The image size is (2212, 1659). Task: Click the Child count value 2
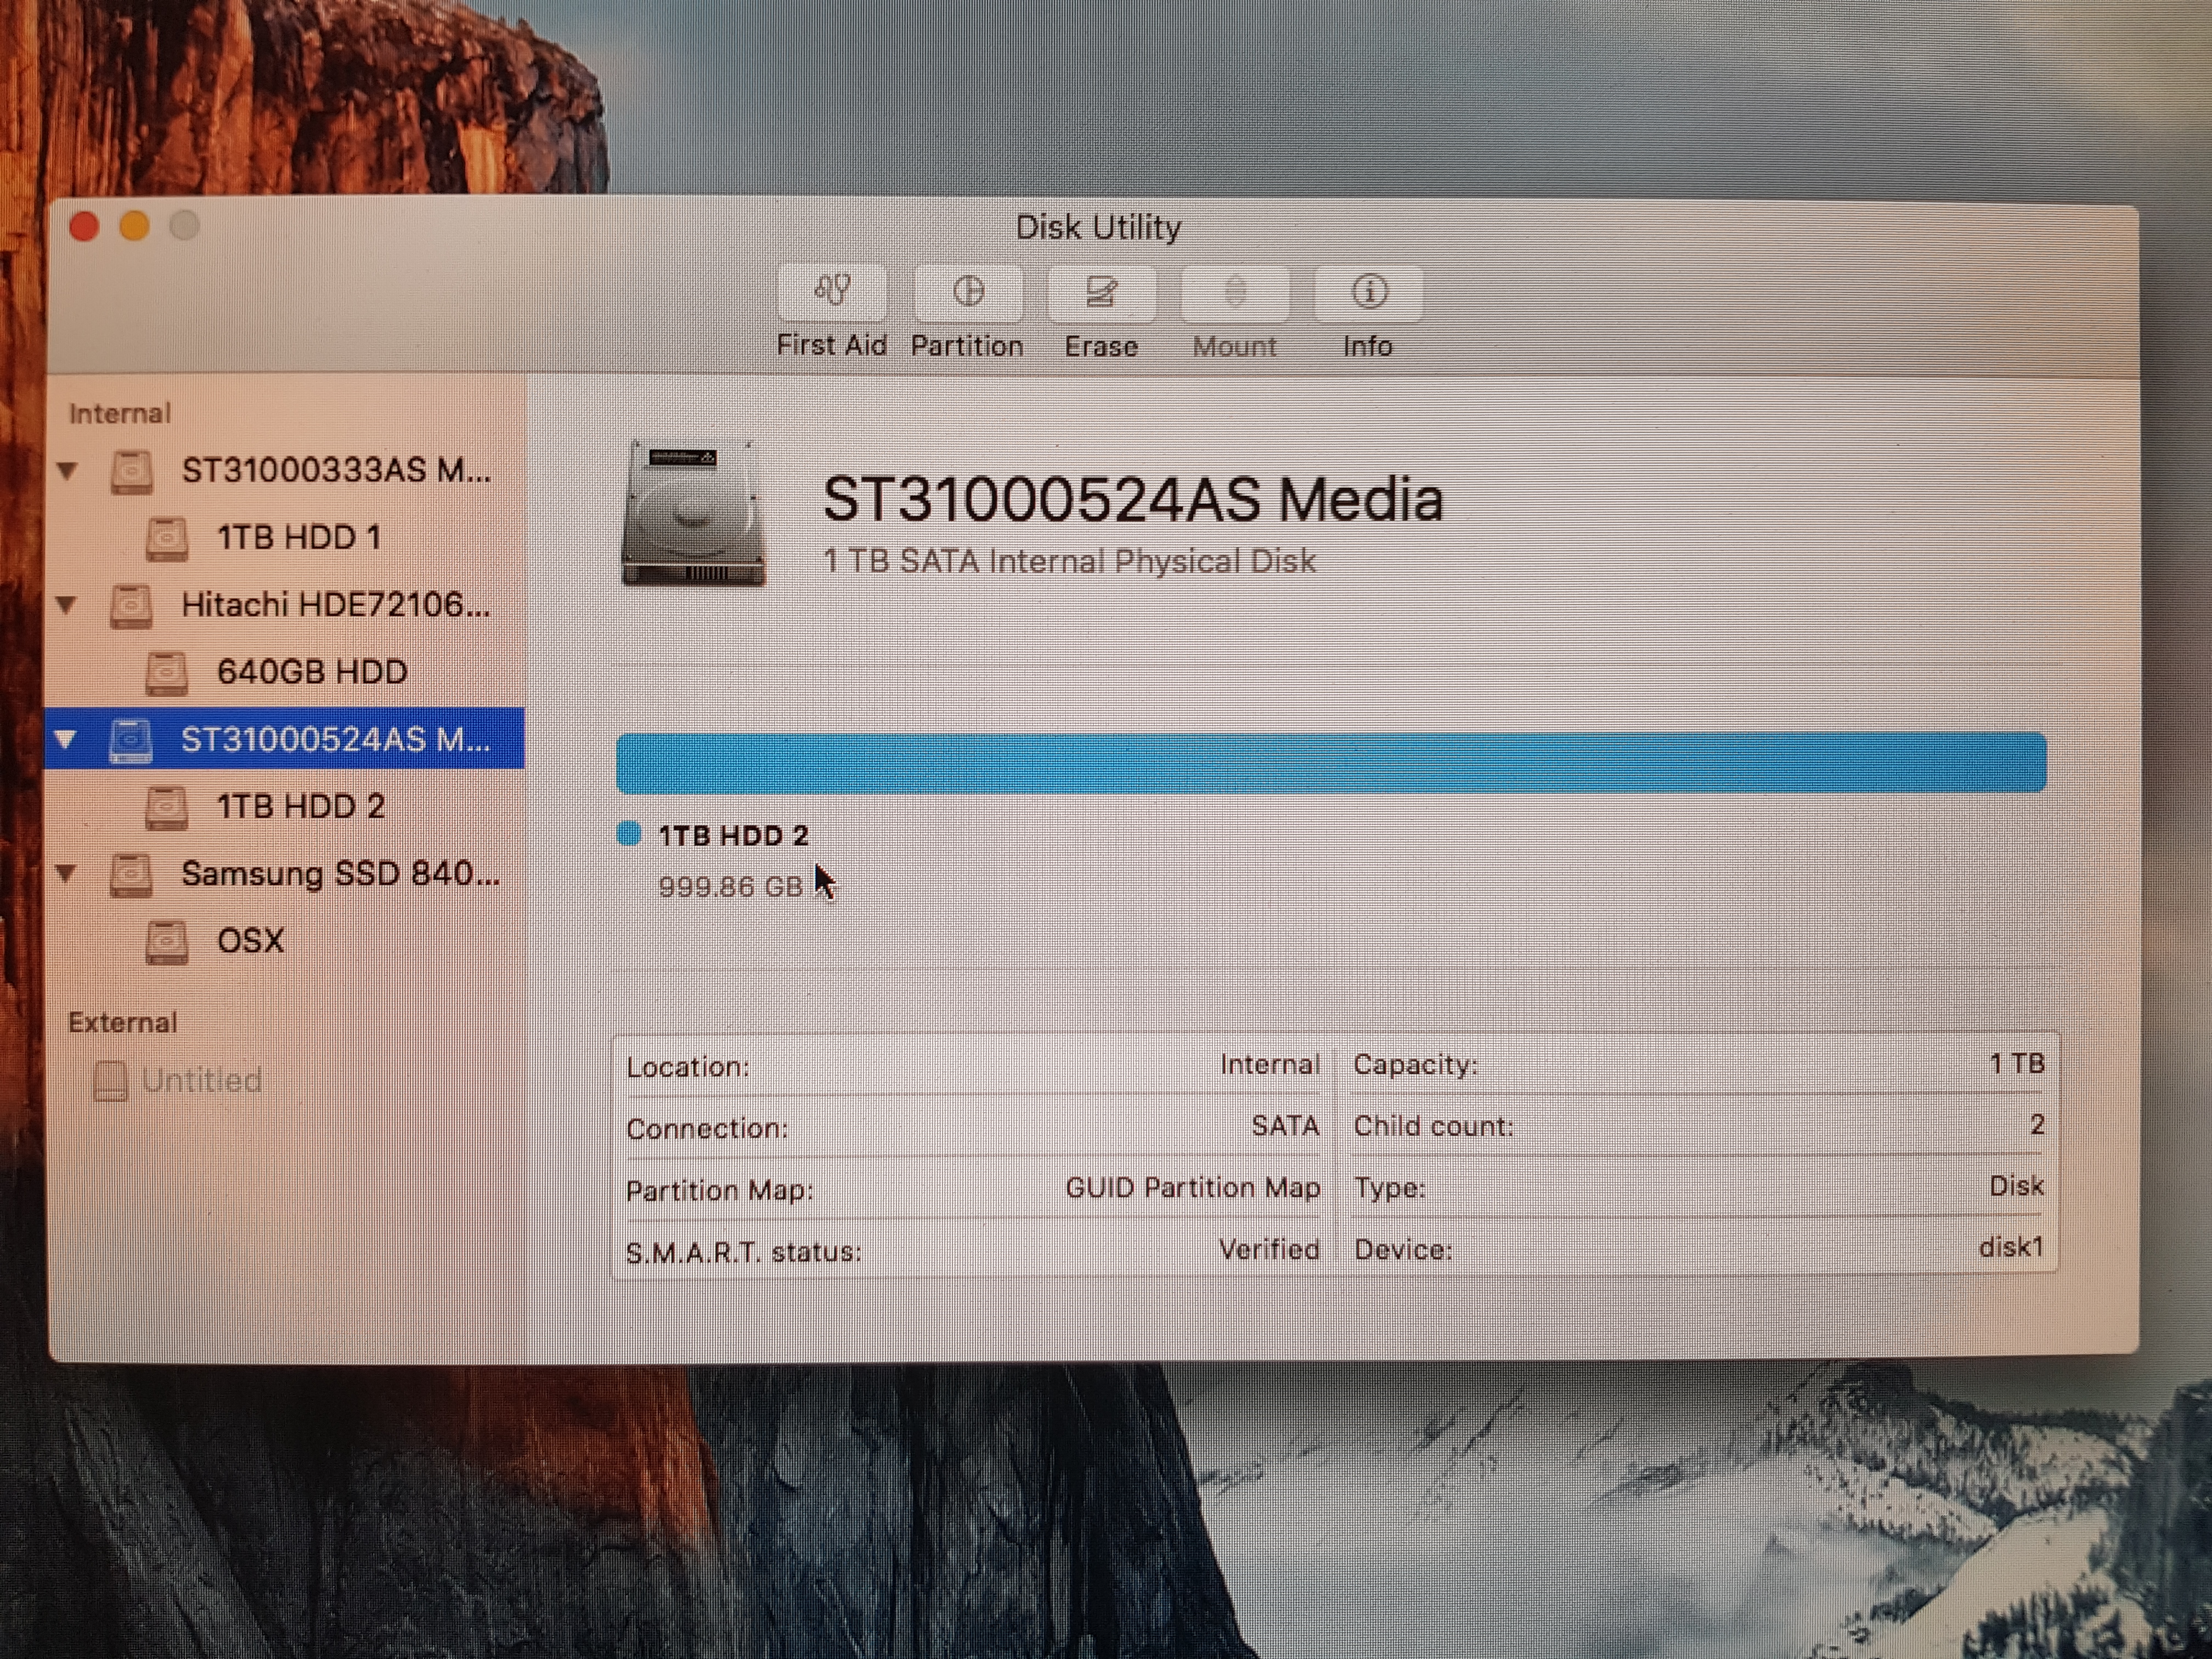(2037, 1125)
